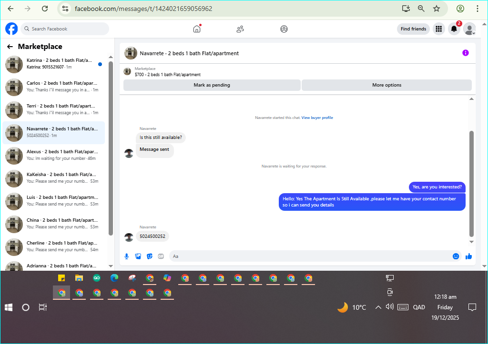Bookmark this page with the star icon
488x344 pixels.
click(x=437, y=9)
